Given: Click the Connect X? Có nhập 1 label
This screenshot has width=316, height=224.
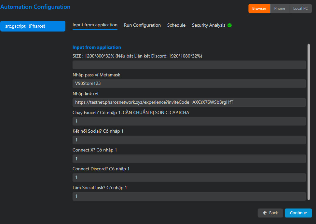Looking at the screenshot, I should [95, 150].
